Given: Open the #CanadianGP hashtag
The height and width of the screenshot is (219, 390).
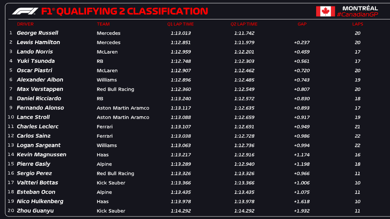Looking at the screenshot, I should coord(357,14).
